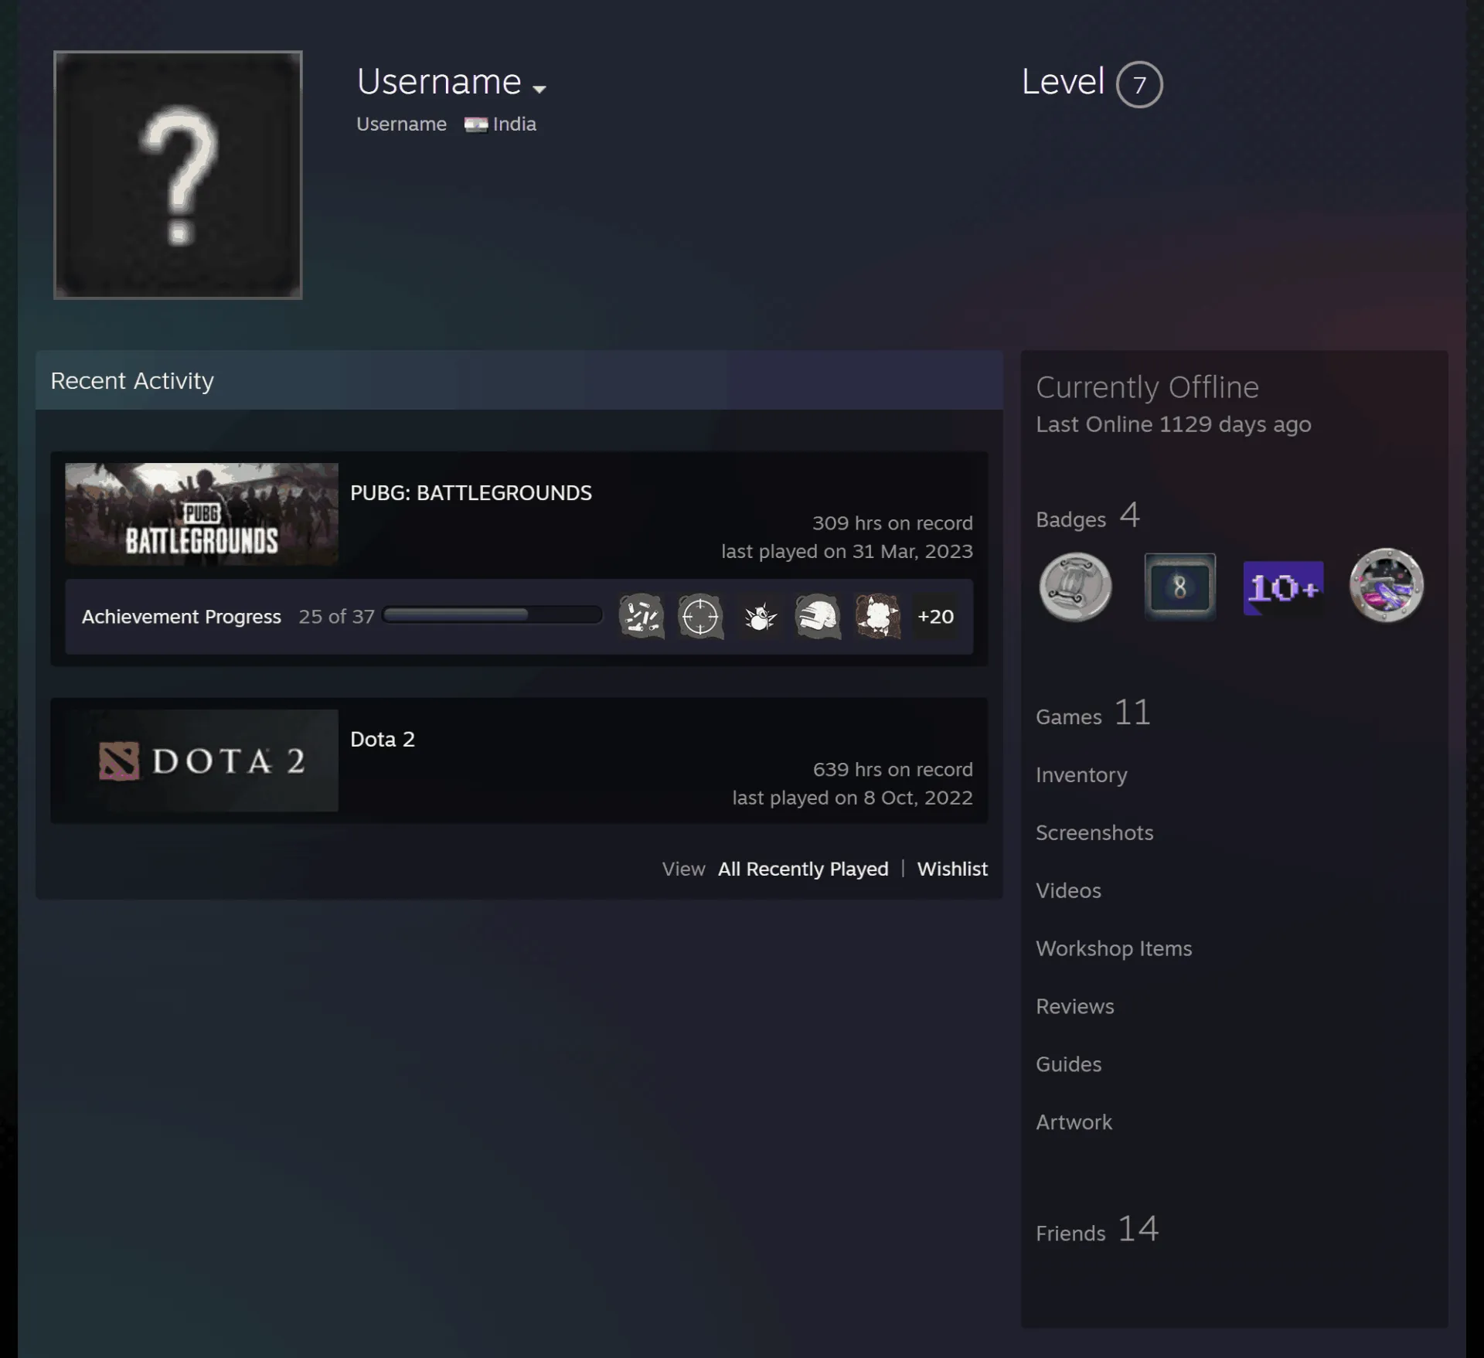1484x1358 pixels.
Task: Click the years of service 8 badge
Action: (x=1179, y=587)
